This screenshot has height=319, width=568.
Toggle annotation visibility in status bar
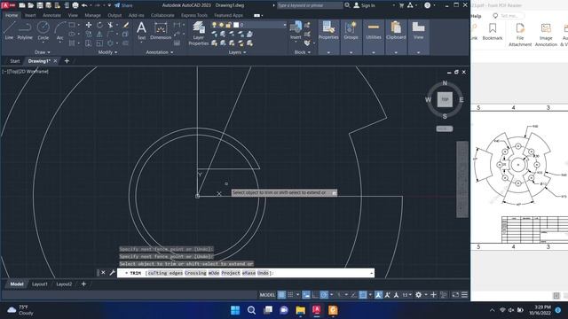(x=379, y=295)
